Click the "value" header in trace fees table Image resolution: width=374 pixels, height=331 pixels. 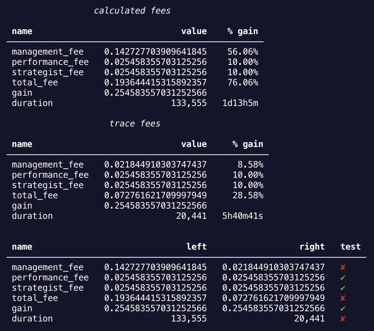(x=194, y=144)
